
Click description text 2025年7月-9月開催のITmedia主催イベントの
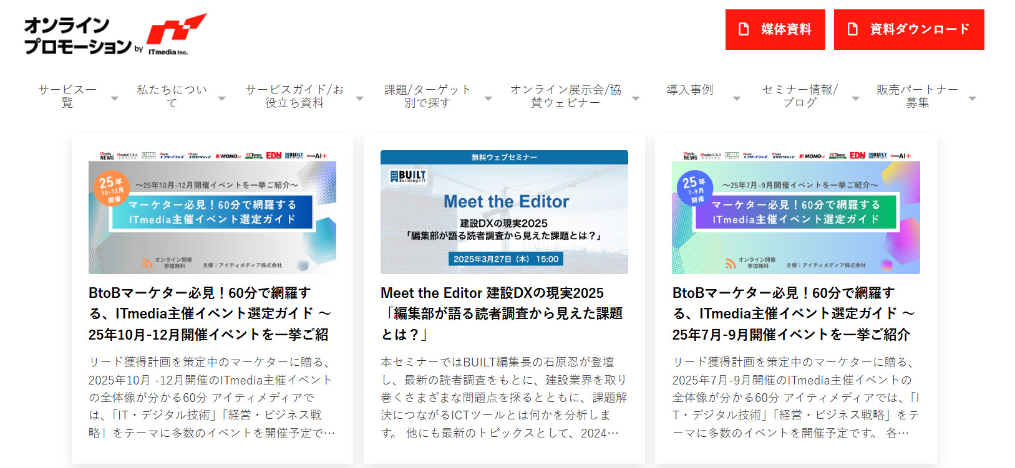(792, 380)
